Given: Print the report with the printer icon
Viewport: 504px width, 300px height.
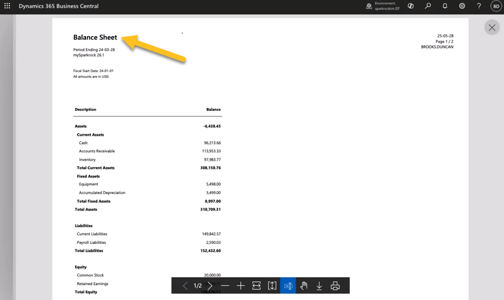Looking at the screenshot, I should pos(335,285).
